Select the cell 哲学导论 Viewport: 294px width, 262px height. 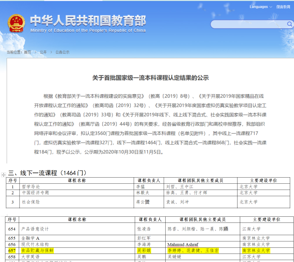click(77, 186)
